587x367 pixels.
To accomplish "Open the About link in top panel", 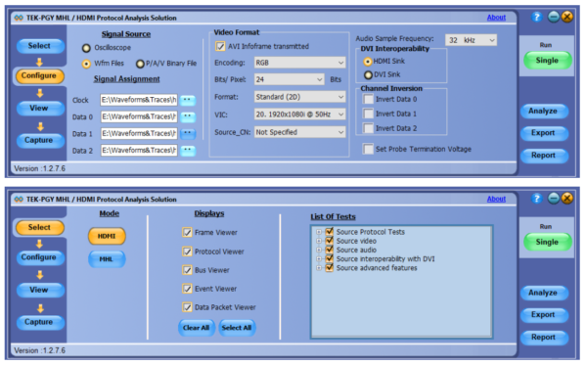I will 496,18.
